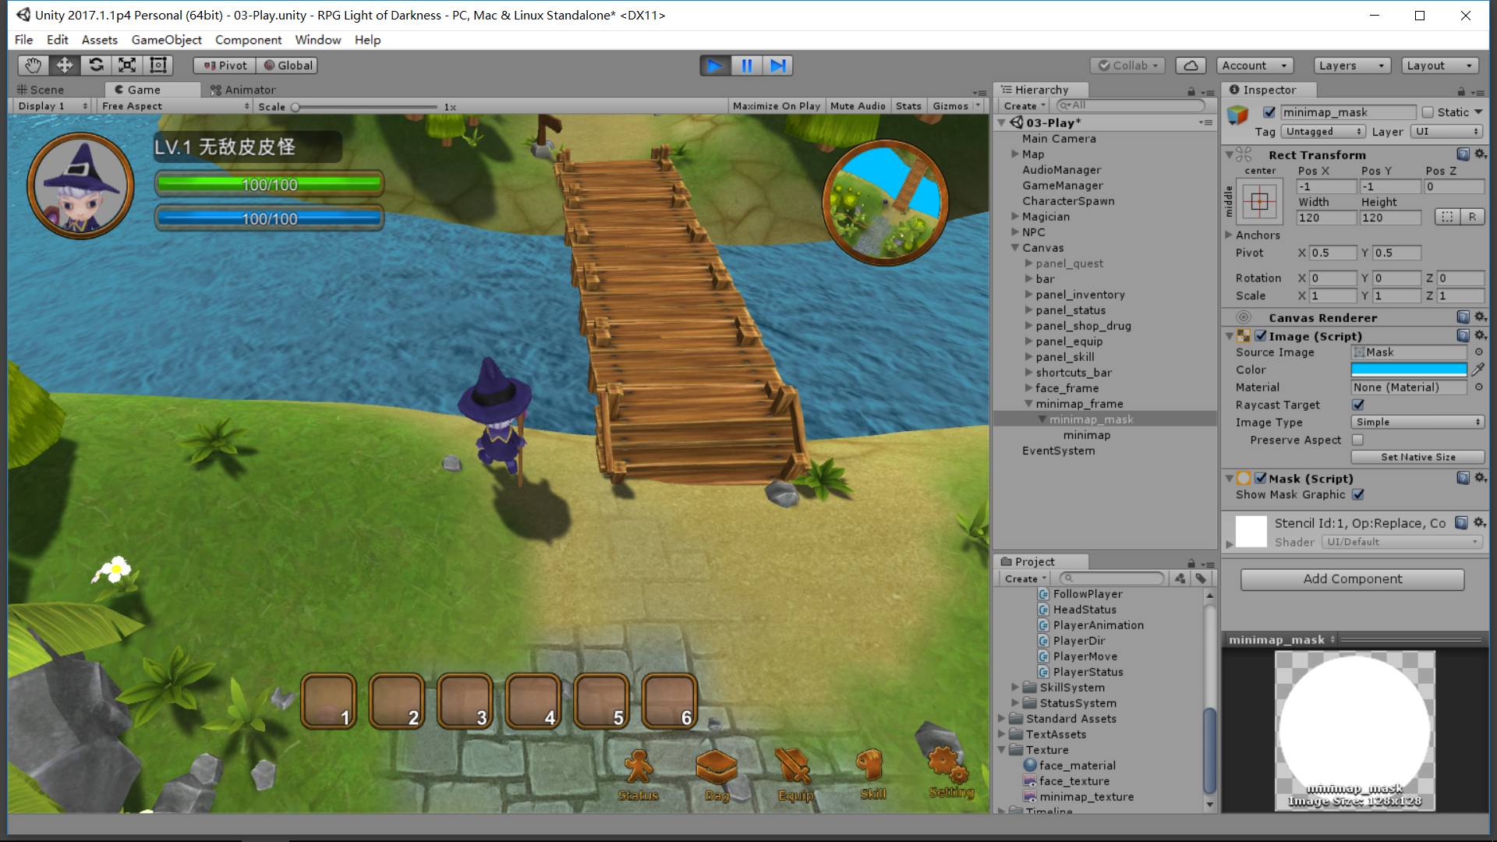Click search by label icon in Project
The image size is (1497, 842).
click(x=1201, y=578)
